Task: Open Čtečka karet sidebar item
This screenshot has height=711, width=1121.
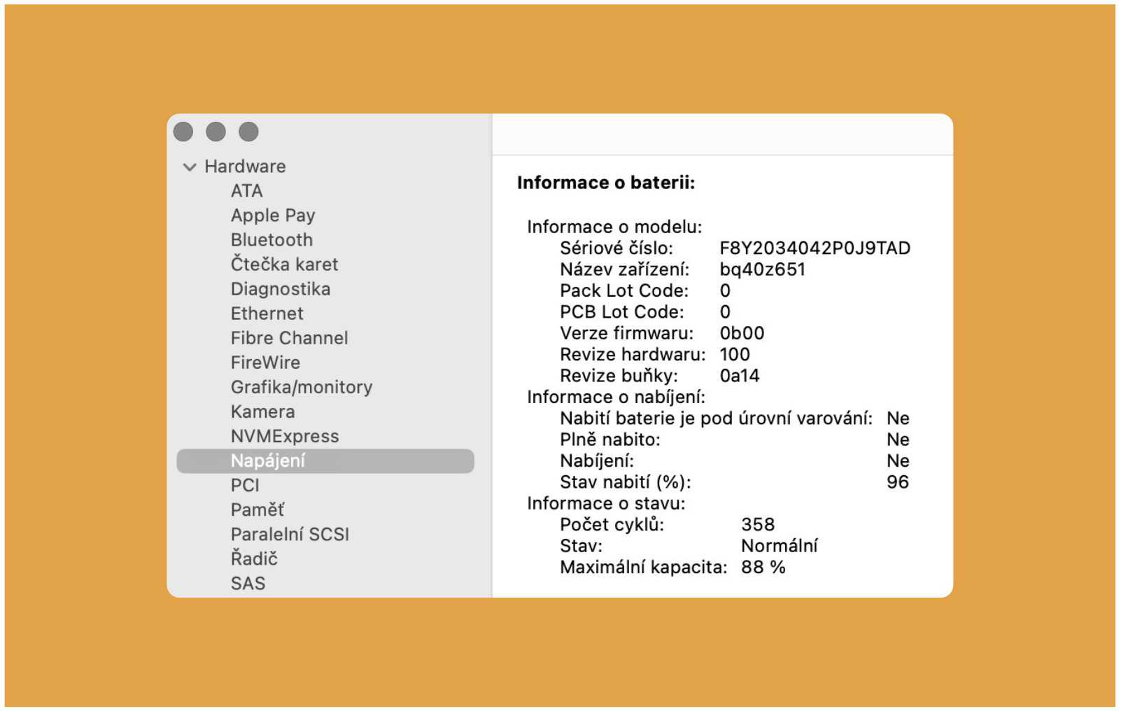Action: (284, 265)
